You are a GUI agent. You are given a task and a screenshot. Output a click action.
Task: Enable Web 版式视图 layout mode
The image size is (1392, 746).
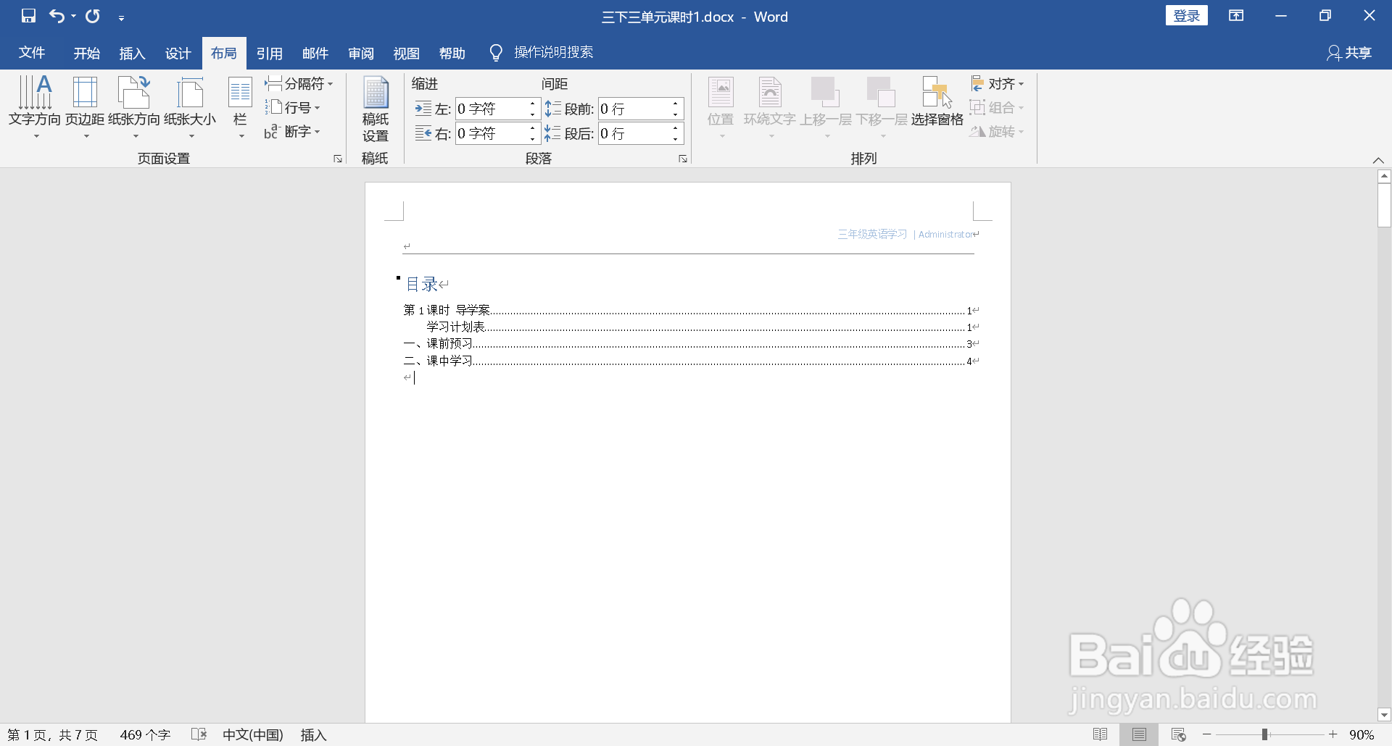1178,734
